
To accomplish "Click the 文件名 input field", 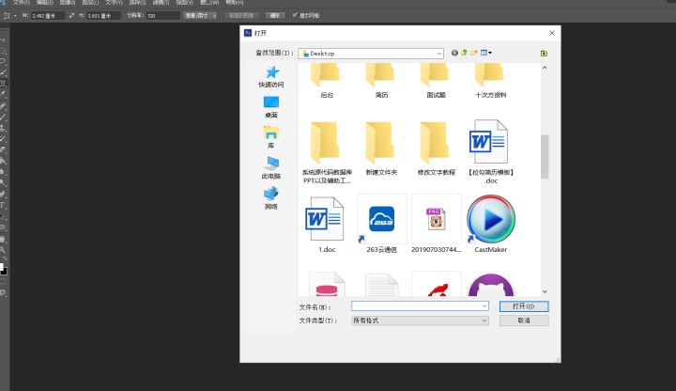I will click(x=420, y=306).
